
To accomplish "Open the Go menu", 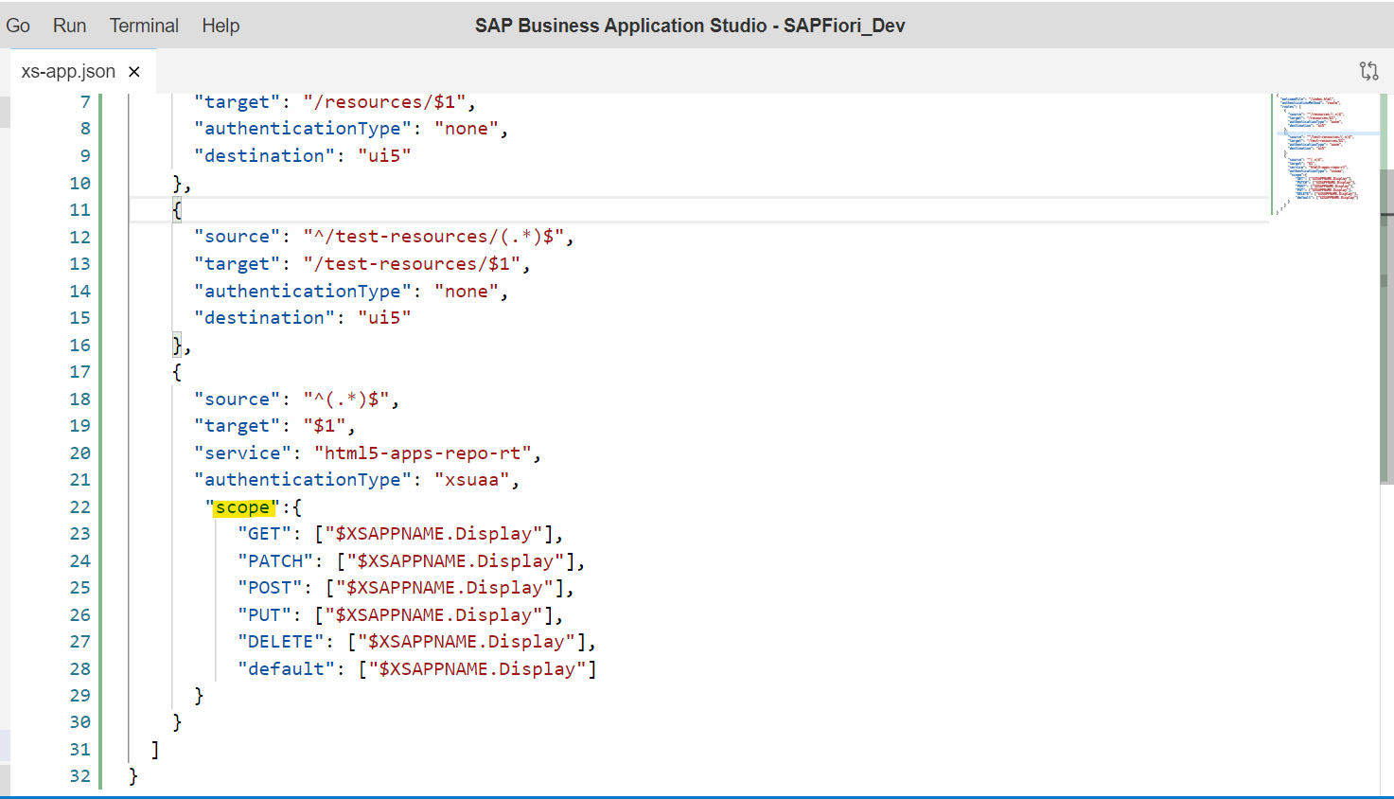I will tap(18, 26).
